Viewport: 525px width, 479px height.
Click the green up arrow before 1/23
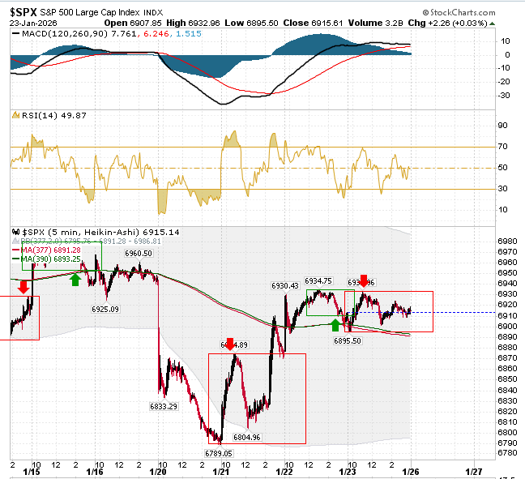[335, 325]
